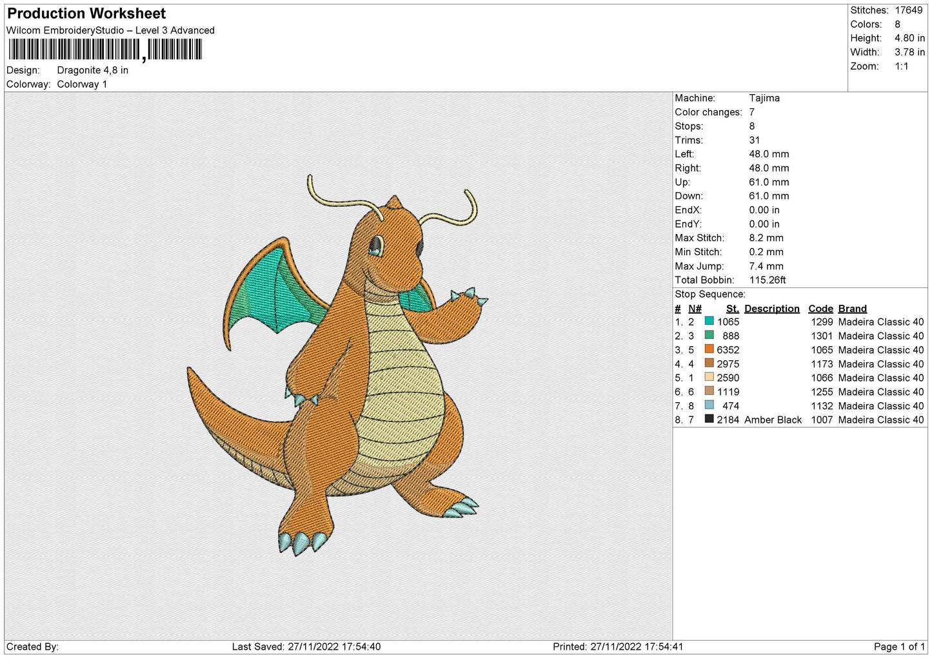The height and width of the screenshot is (658, 932).
Task: Click code 1255 in stop sequence
Action: pyautogui.click(x=822, y=392)
